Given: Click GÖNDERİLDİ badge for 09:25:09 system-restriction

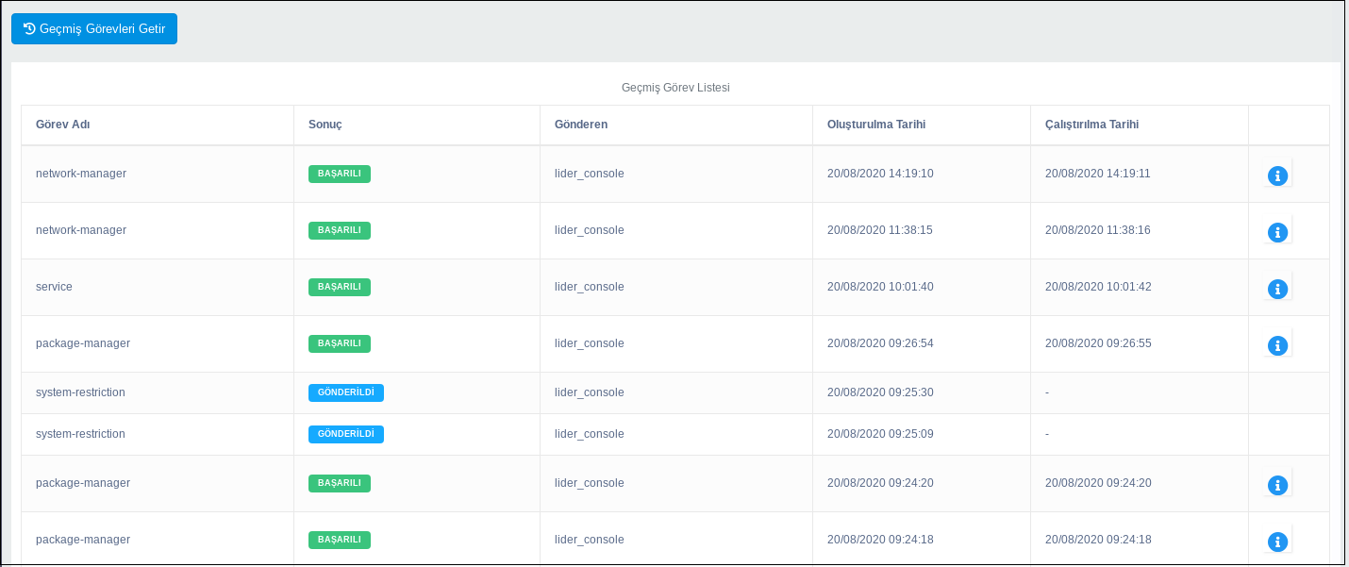Looking at the screenshot, I should tap(345, 434).
